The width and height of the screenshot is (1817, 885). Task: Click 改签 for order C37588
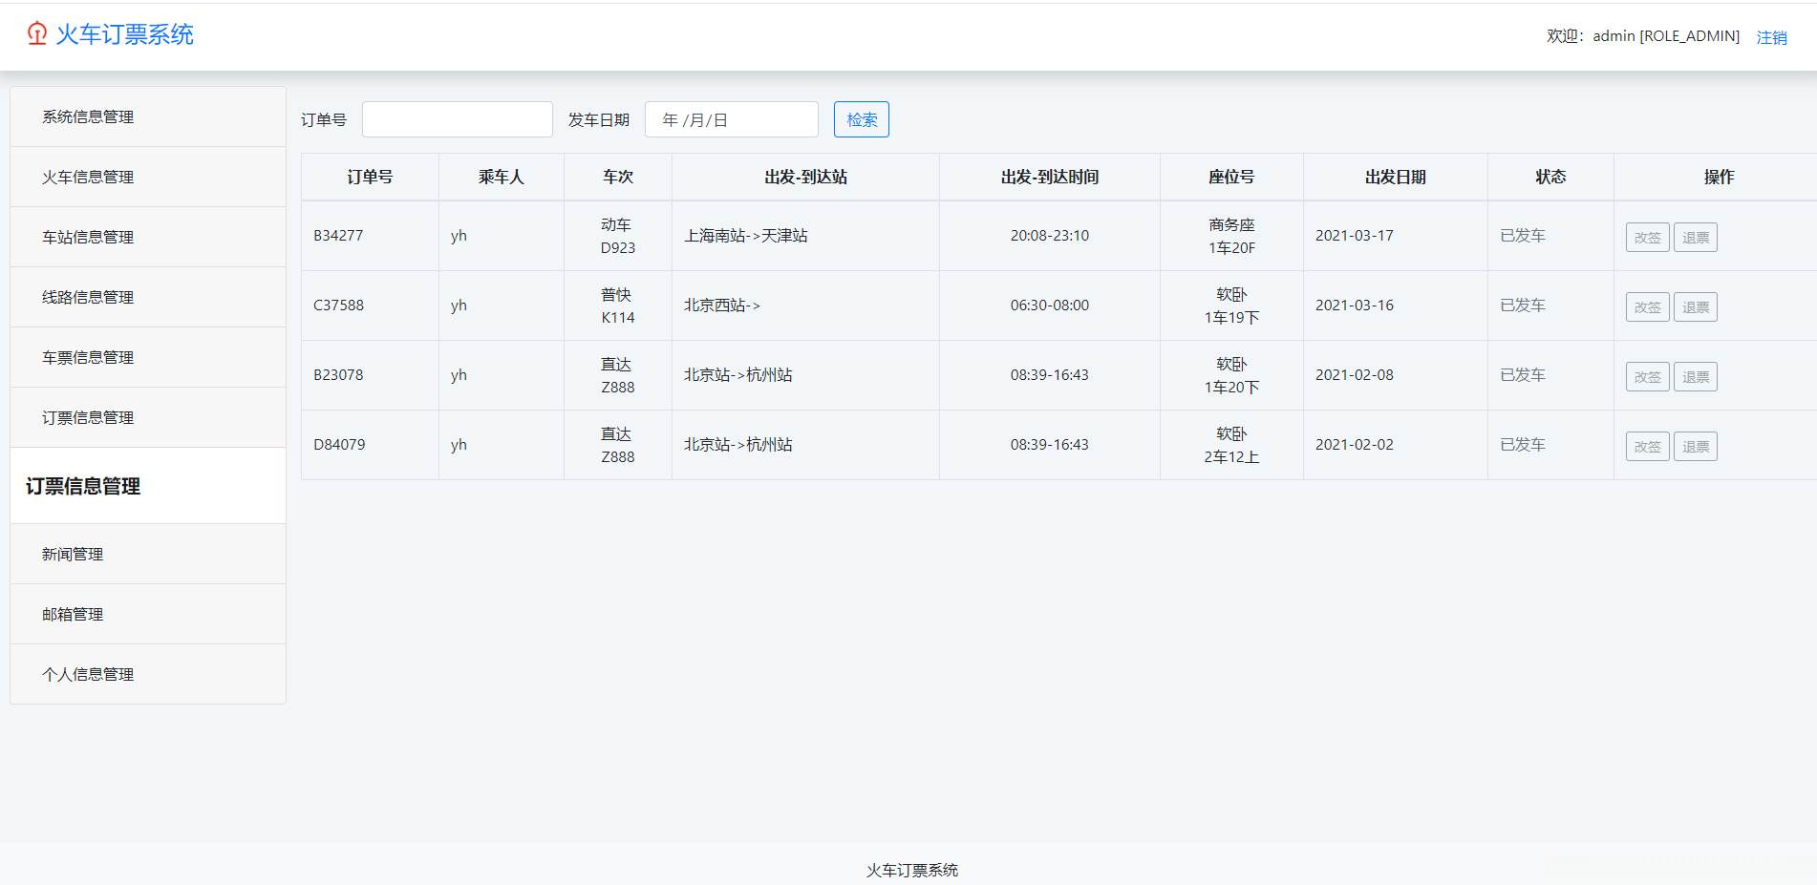(x=1647, y=307)
